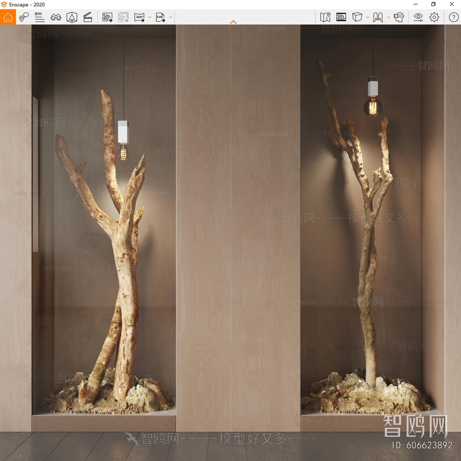Expand the EXE export dropdown arrow
This screenshot has width=461, height=461.
[171, 17]
